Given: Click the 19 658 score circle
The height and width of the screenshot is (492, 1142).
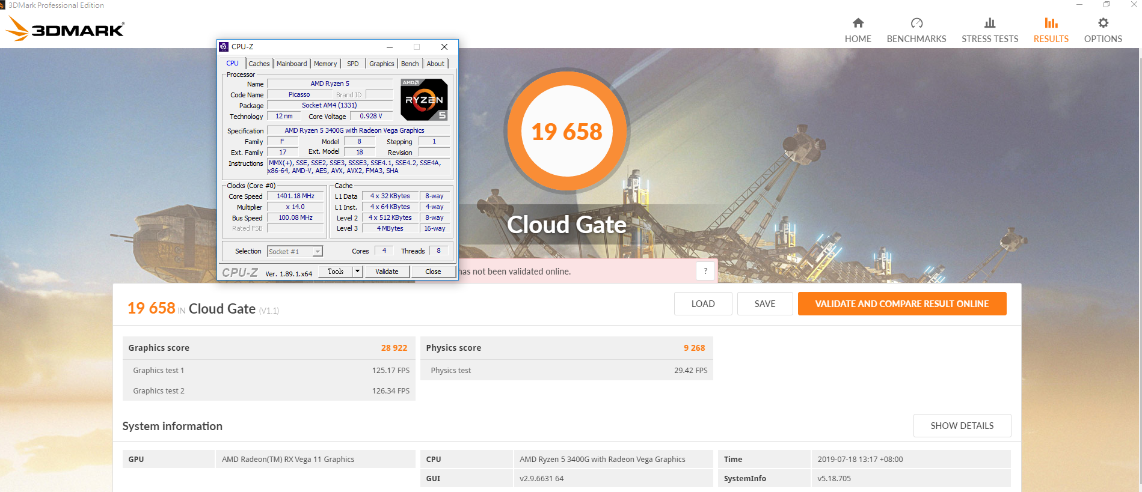Looking at the screenshot, I should [567, 131].
